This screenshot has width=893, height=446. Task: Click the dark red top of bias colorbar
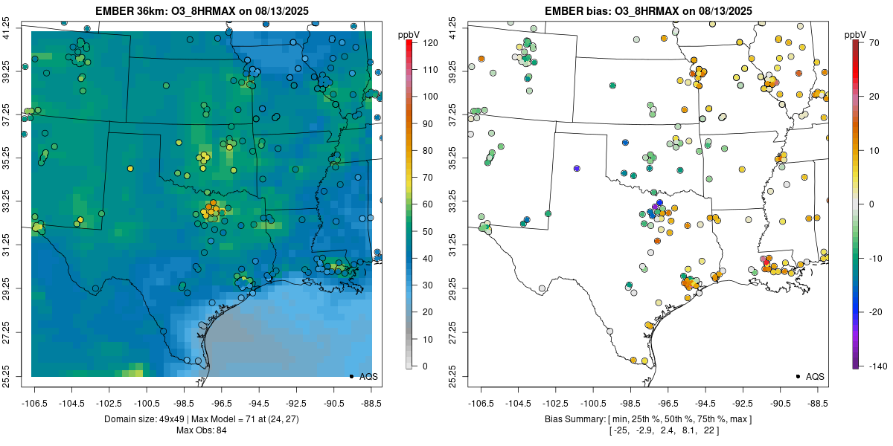click(x=856, y=44)
